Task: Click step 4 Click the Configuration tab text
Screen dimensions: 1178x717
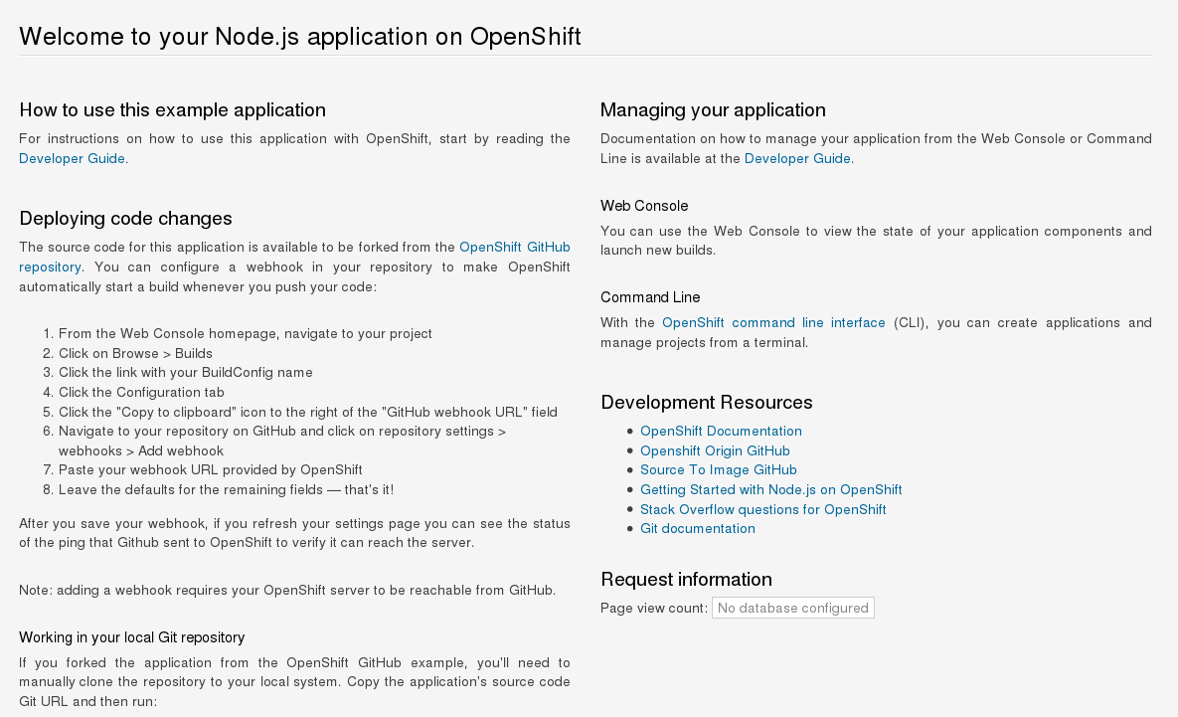Action: (x=141, y=393)
